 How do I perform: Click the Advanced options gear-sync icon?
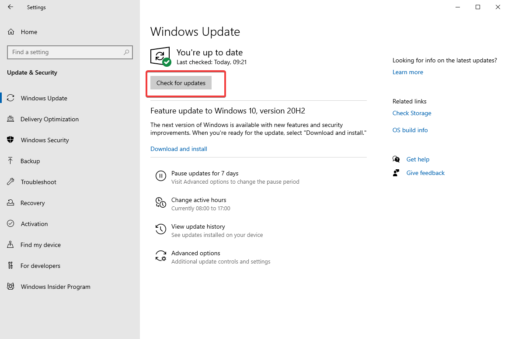[161, 256]
